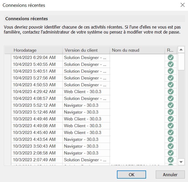Select timestamp 10/3/2023 3:50:43 AM

pos(34,146)
